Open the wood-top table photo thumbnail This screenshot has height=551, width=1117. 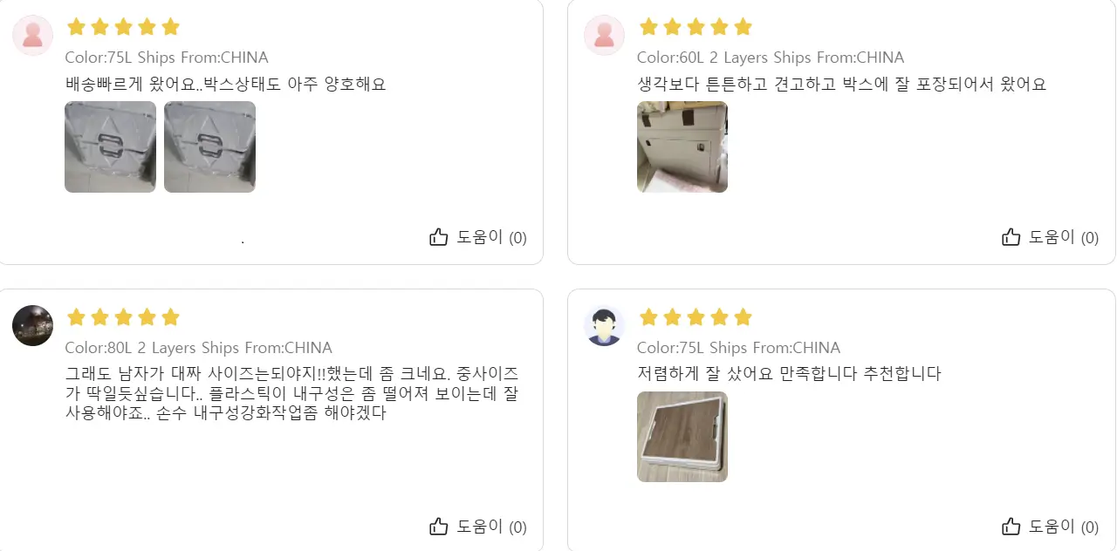pos(682,437)
